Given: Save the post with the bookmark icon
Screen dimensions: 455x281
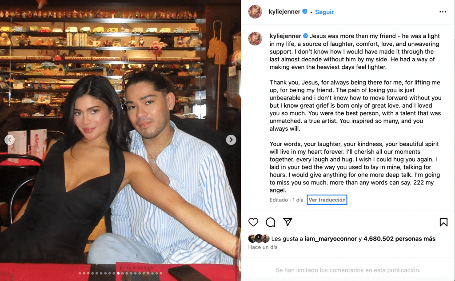Looking at the screenshot, I should point(443,222).
